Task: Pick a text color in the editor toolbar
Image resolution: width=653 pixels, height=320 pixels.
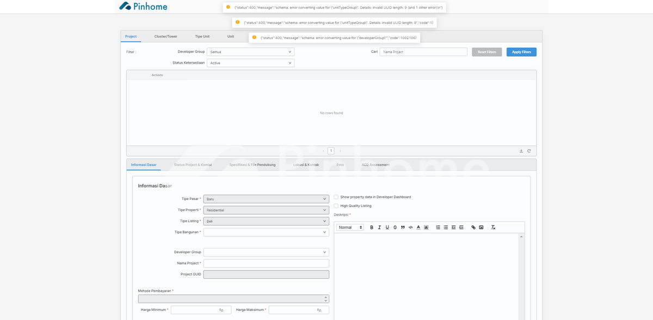Action: (x=418, y=227)
